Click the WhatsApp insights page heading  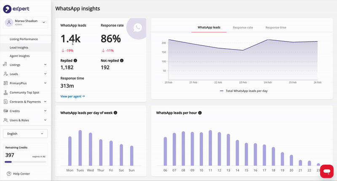pos(78,8)
